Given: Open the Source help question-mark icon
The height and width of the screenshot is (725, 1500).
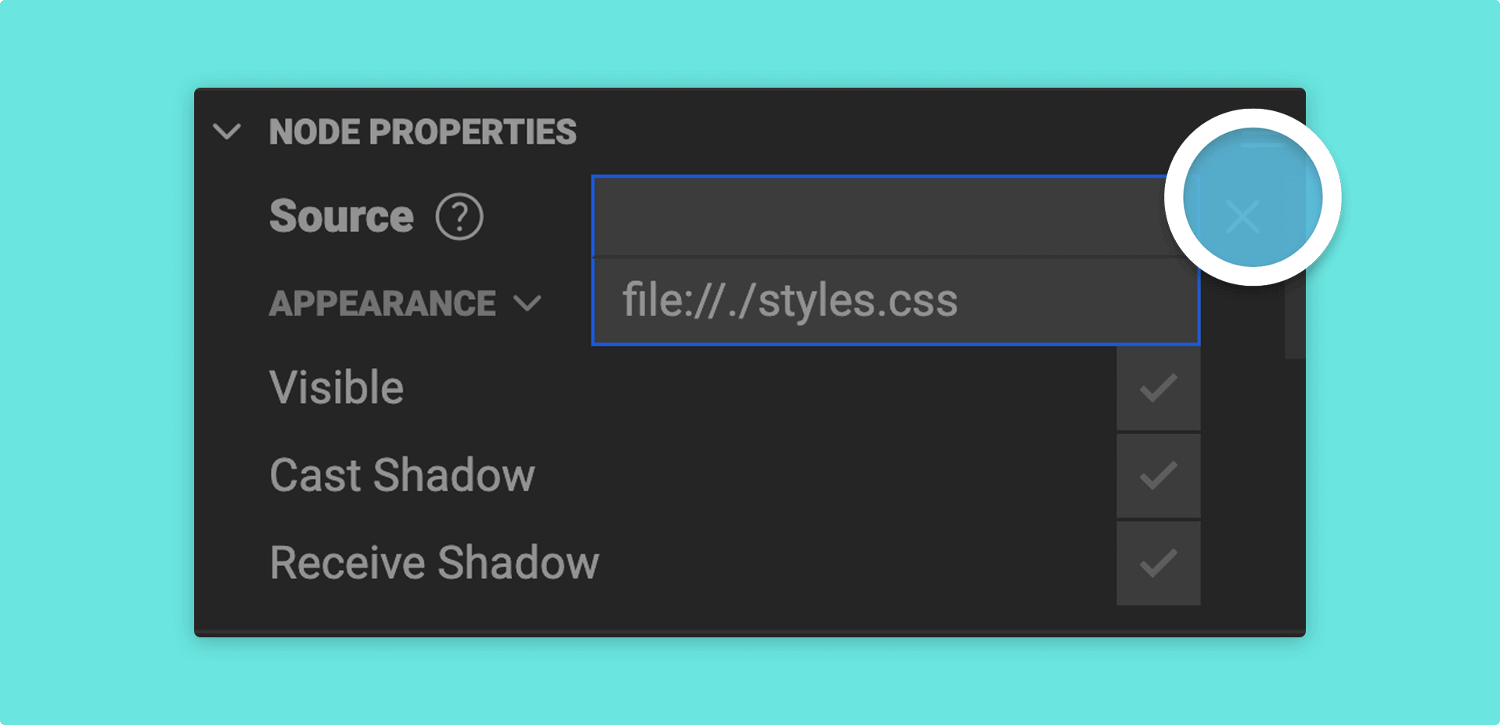Looking at the screenshot, I should coord(460,217).
